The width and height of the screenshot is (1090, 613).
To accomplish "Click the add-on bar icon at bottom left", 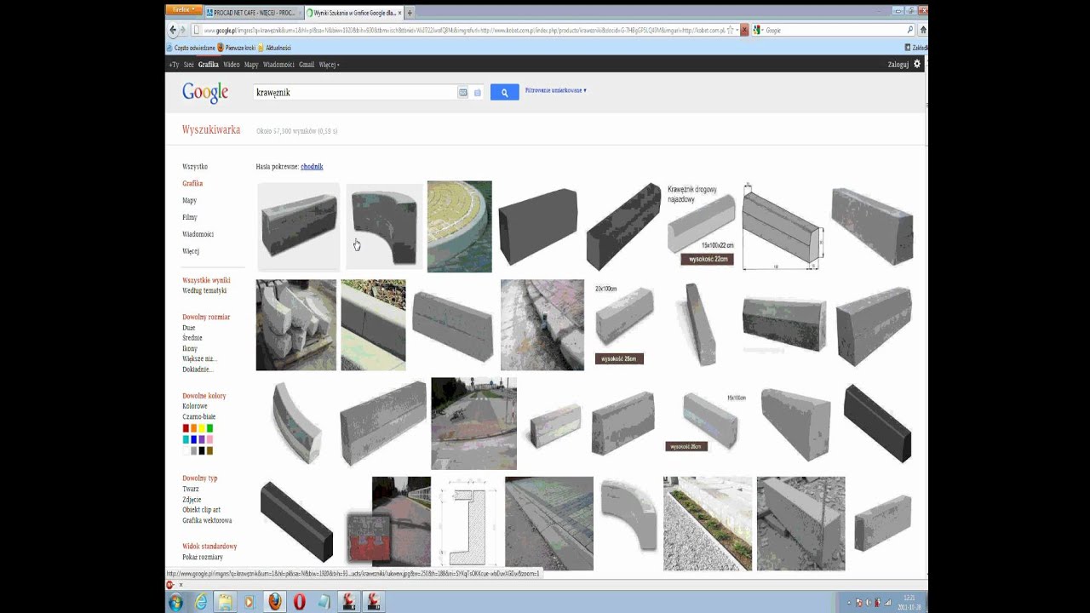I will [169, 585].
